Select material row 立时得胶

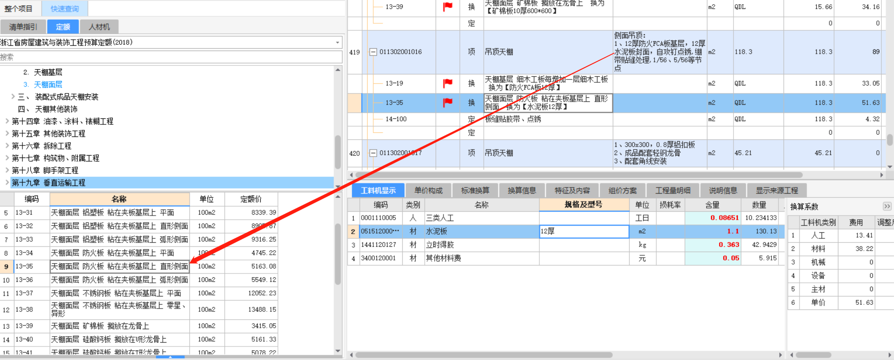566,245
